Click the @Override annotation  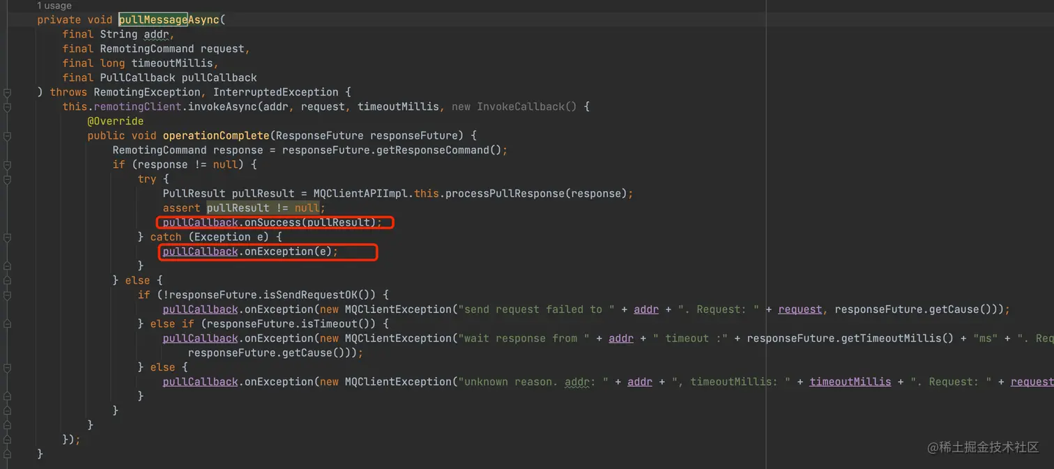click(116, 121)
